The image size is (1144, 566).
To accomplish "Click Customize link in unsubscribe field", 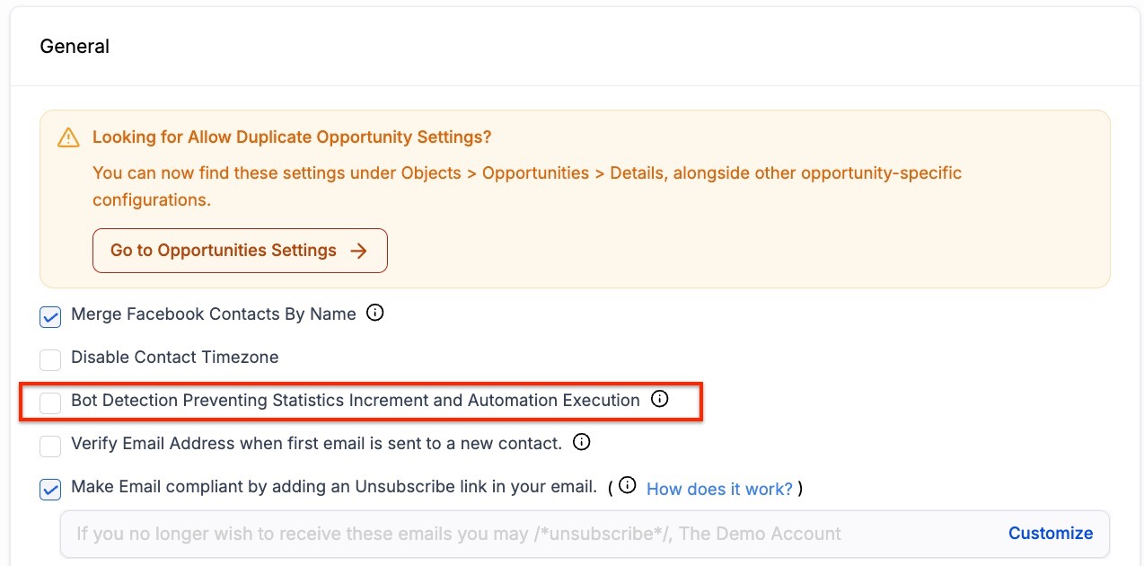I will click(x=1050, y=533).
